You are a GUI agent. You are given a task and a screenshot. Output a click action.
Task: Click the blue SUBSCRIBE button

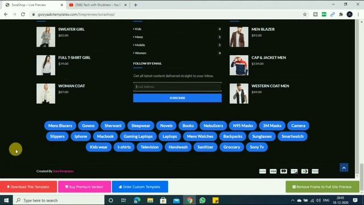177,98
